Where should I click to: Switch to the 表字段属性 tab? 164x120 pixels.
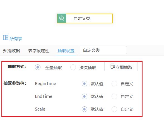click(38, 51)
